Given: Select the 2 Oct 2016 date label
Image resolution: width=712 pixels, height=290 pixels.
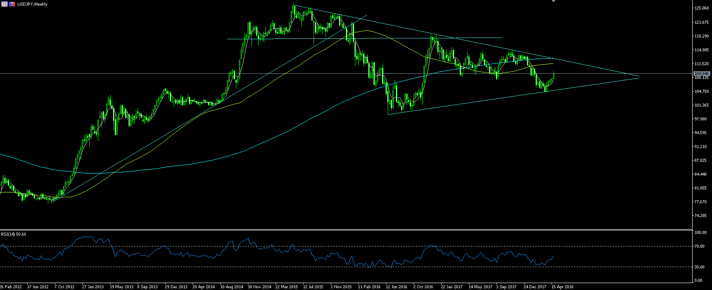Looking at the screenshot, I should pyautogui.click(x=423, y=287).
